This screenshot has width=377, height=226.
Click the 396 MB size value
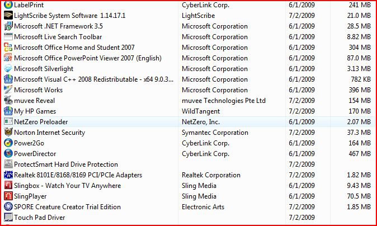(360, 90)
